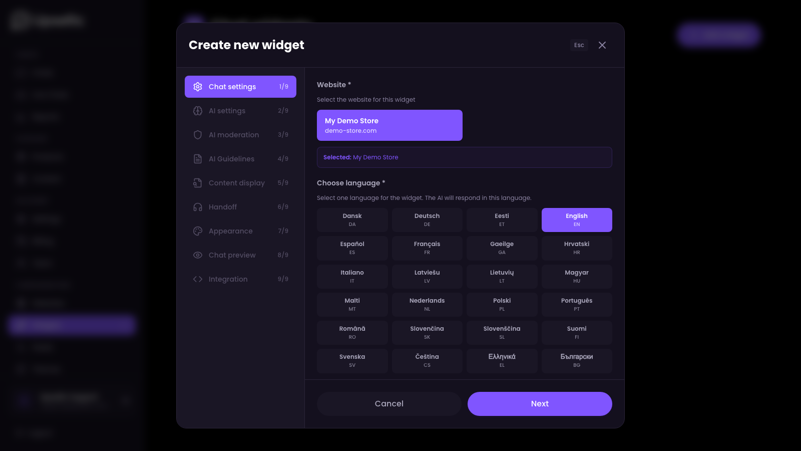The width and height of the screenshot is (801, 451).
Task: Click the shield icon for AI moderation
Action: [198, 134]
